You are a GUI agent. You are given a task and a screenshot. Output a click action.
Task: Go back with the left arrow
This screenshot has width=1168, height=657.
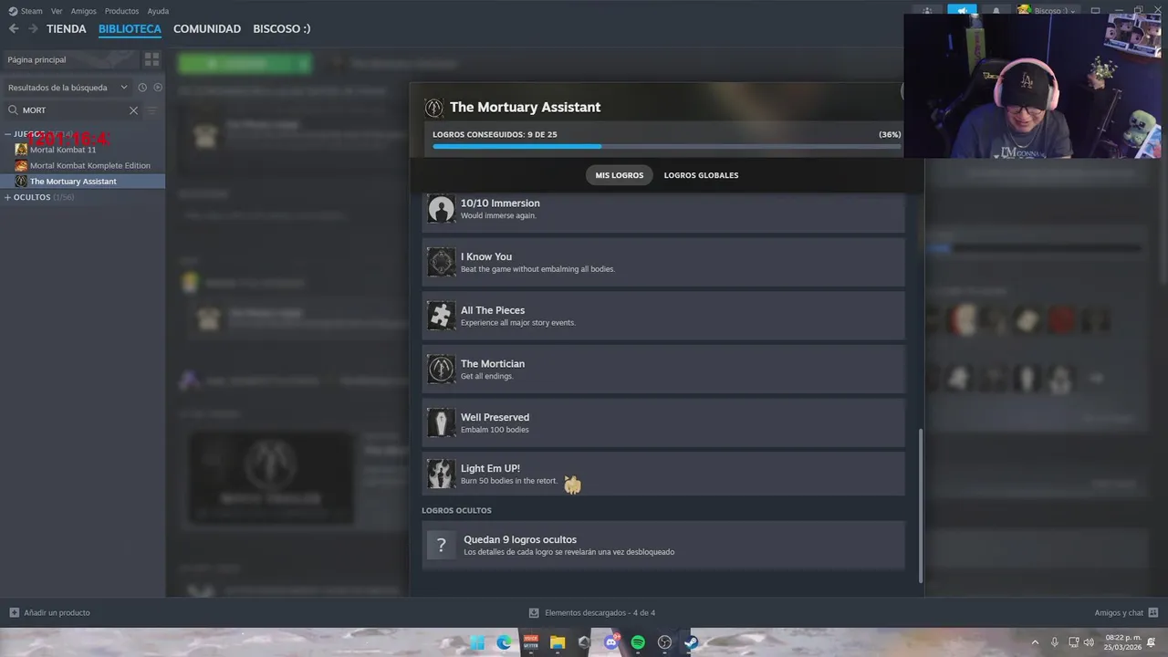click(x=14, y=28)
